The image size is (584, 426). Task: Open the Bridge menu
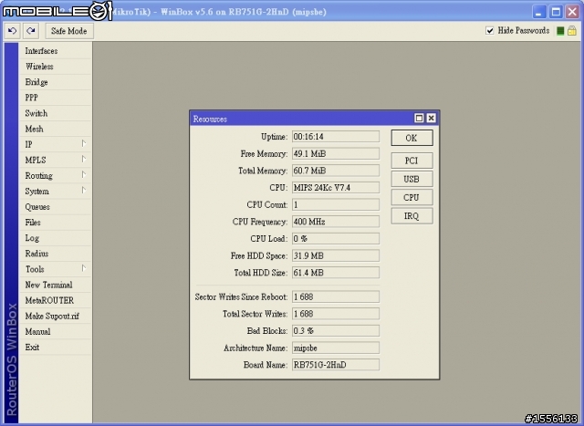55,82
